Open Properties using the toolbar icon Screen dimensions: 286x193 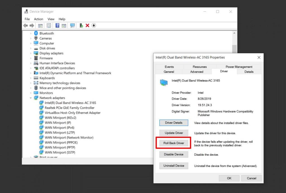(x=49, y=25)
